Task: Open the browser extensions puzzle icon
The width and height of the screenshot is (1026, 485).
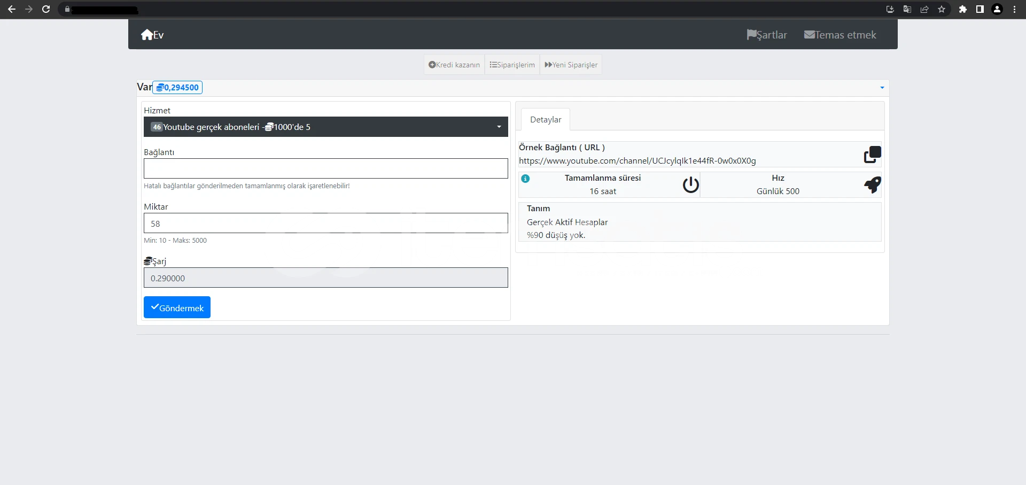Action: click(x=962, y=9)
